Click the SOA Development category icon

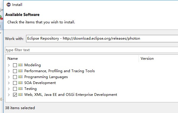[x=20, y=83]
